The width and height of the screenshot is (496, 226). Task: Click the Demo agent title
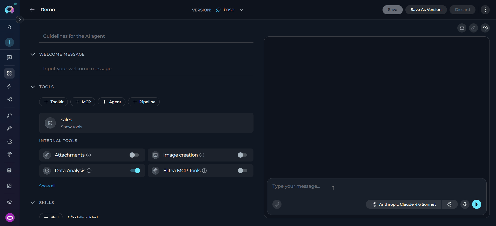48,10
